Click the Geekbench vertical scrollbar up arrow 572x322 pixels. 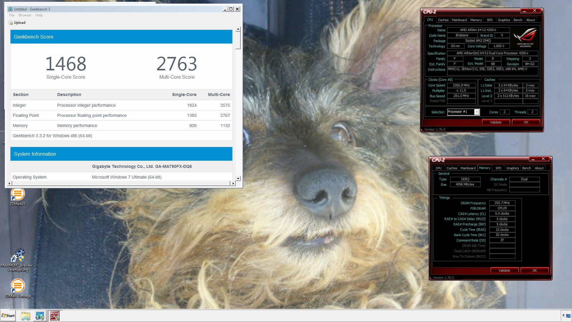(x=238, y=29)
